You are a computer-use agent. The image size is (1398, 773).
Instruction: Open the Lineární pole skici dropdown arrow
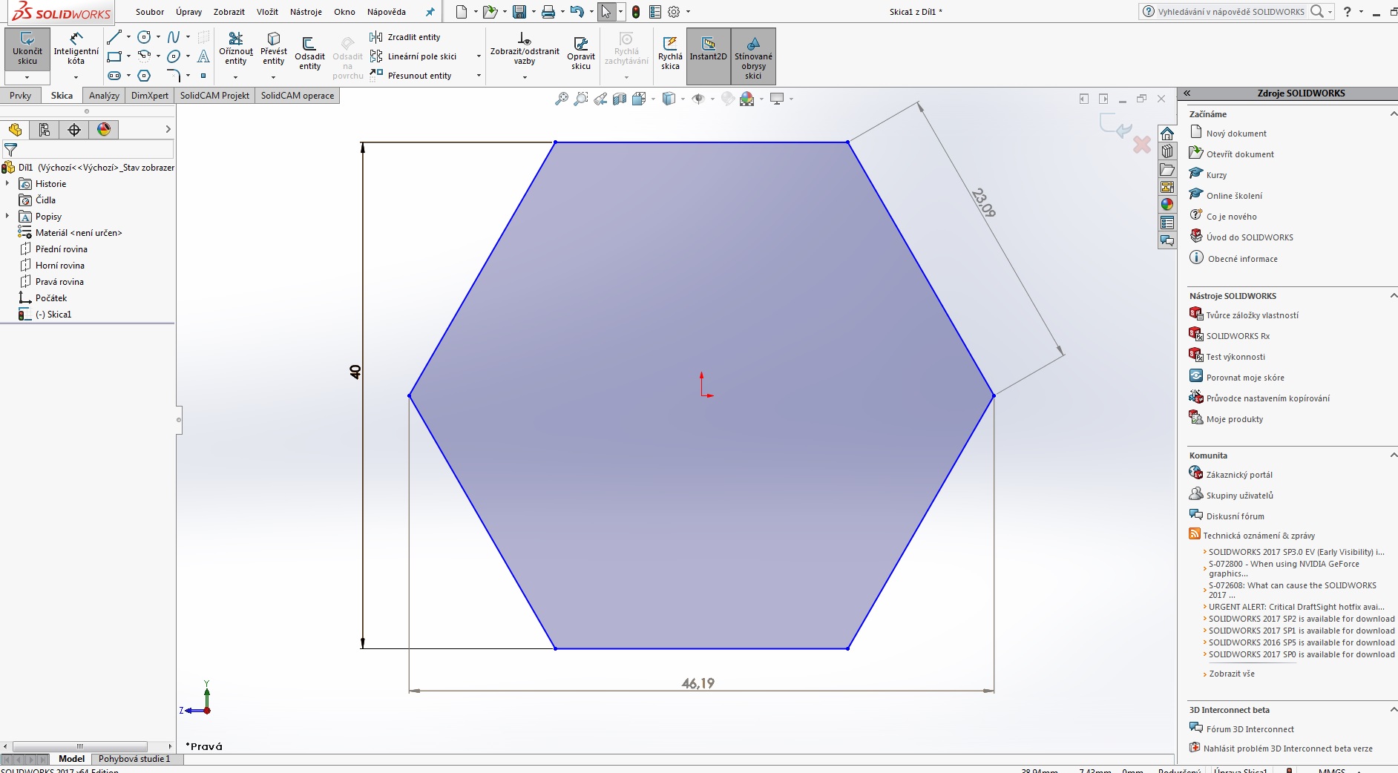tap(479, 56)
